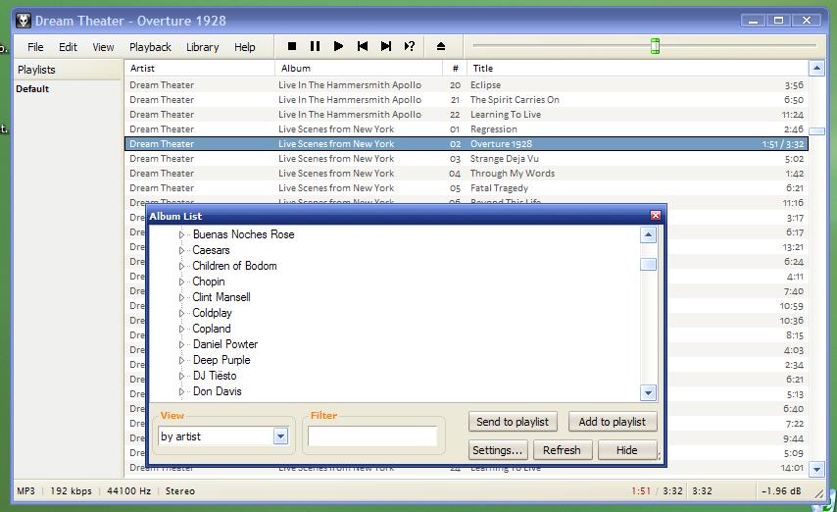Stop playback with the stop button
Image resolution: width=837 pixels, height=512 pixels.
click(x=291, y=46)
